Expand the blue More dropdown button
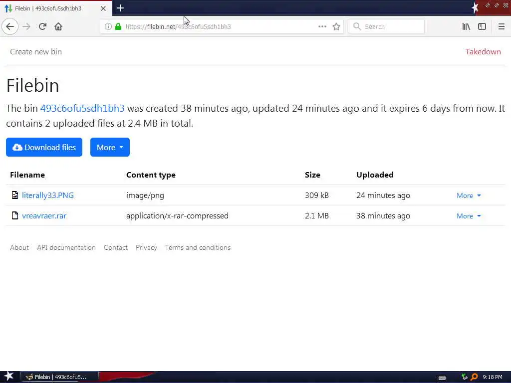The width and height of the screenshot is (511, 383). pyautogui.click(x=110, y=147)
